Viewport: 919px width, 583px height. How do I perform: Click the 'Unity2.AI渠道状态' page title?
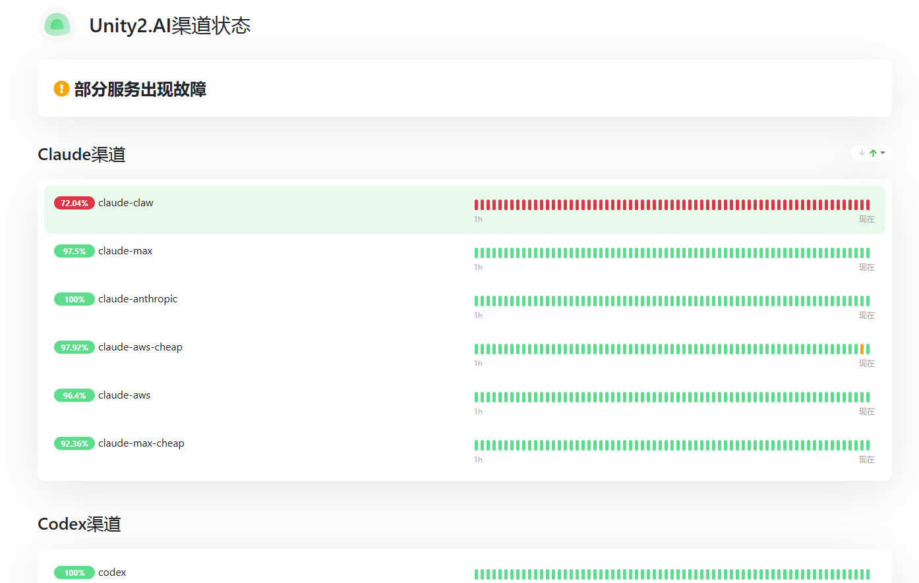170,26
